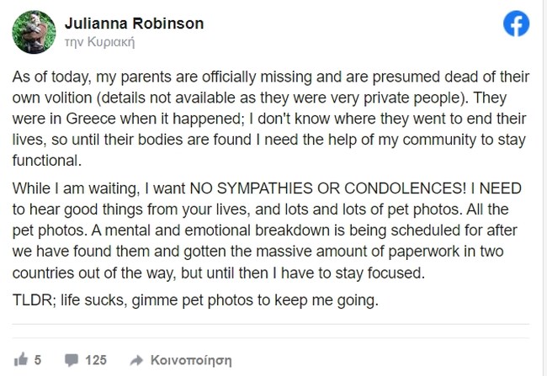Open the 125 comments count
Screen dimensions: 547x376
click(x=96, y=359)
